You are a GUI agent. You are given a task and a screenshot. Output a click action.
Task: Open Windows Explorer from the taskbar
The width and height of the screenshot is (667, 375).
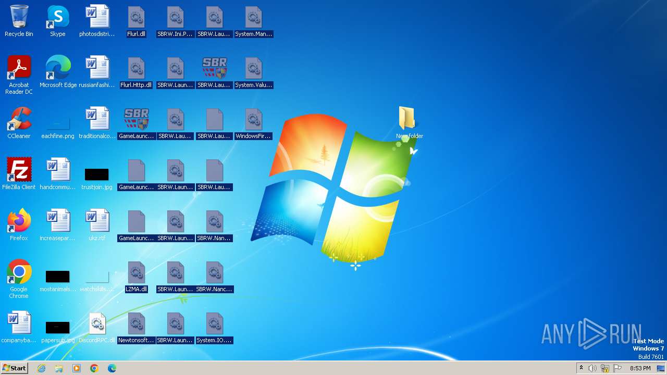pos(59,368)
